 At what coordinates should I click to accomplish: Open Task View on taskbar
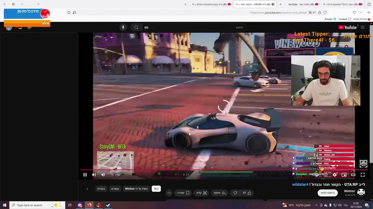[70, 205]
